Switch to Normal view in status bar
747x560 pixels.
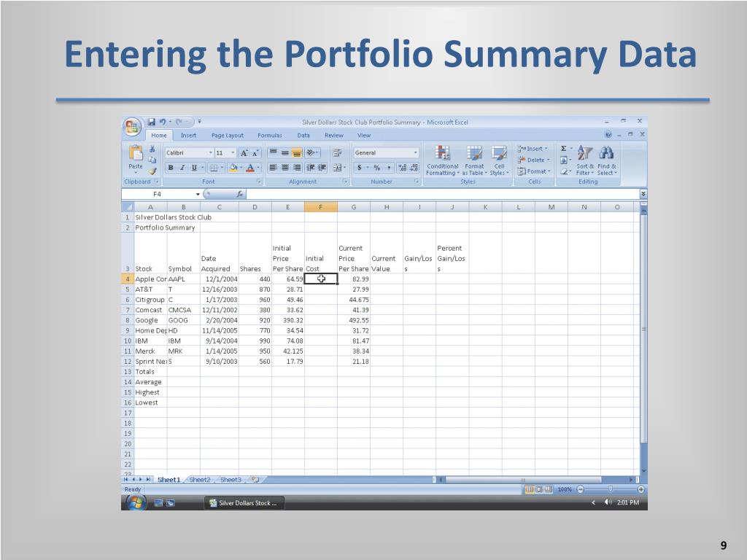pos(530,489)
